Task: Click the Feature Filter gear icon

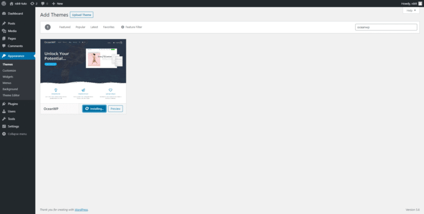Action: (x=123, y=27)
